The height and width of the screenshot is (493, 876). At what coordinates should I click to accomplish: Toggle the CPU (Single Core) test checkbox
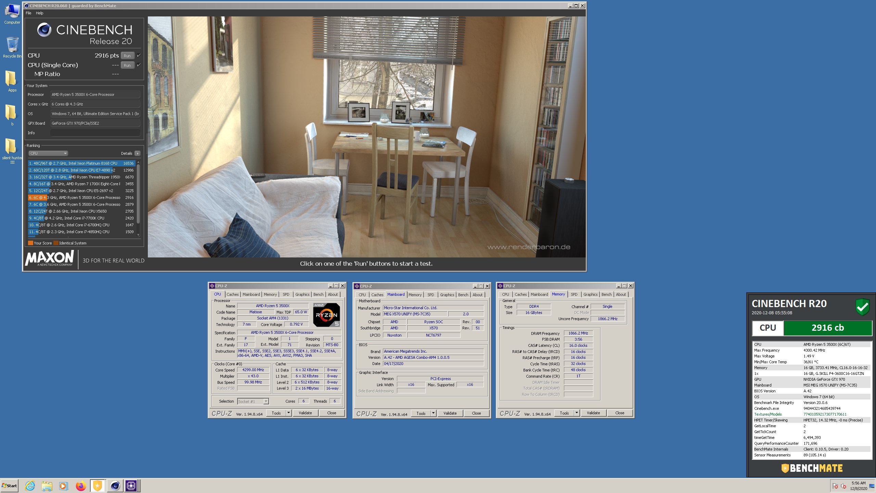[139, 65]
